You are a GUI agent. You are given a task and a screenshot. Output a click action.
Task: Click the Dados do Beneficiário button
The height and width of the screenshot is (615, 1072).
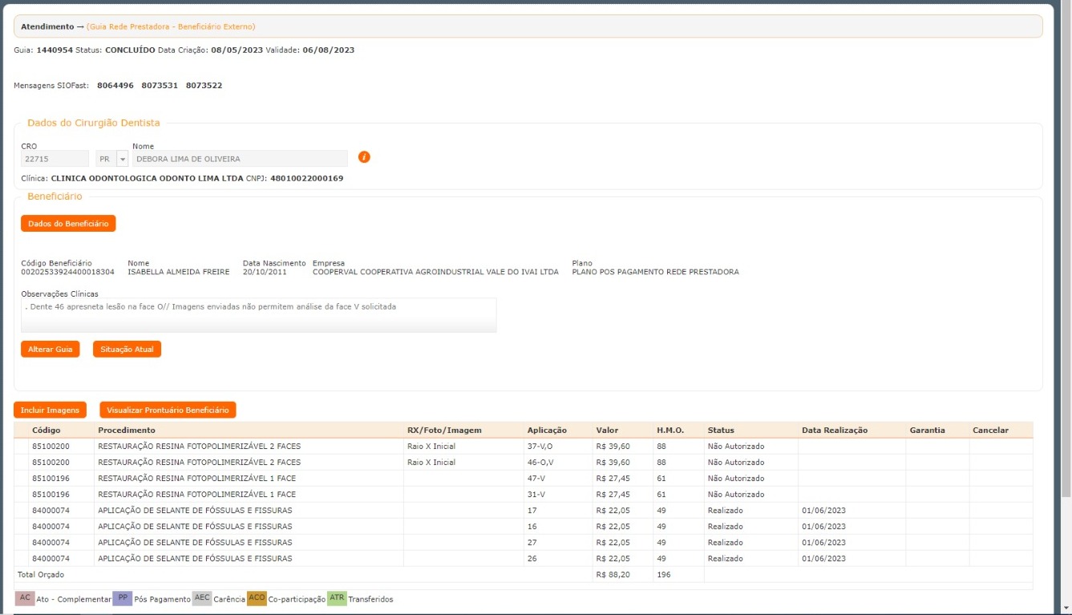tap(68, 224)
